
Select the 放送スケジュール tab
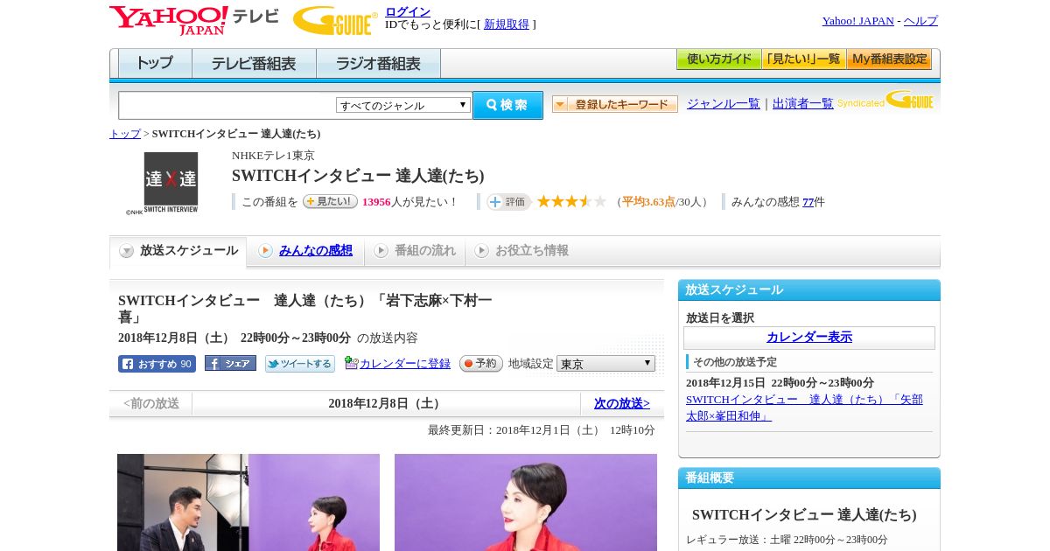pyautogui.click(x=178, y=251)
